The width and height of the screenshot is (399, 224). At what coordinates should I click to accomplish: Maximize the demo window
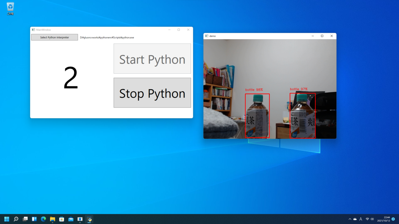[322, 36]
